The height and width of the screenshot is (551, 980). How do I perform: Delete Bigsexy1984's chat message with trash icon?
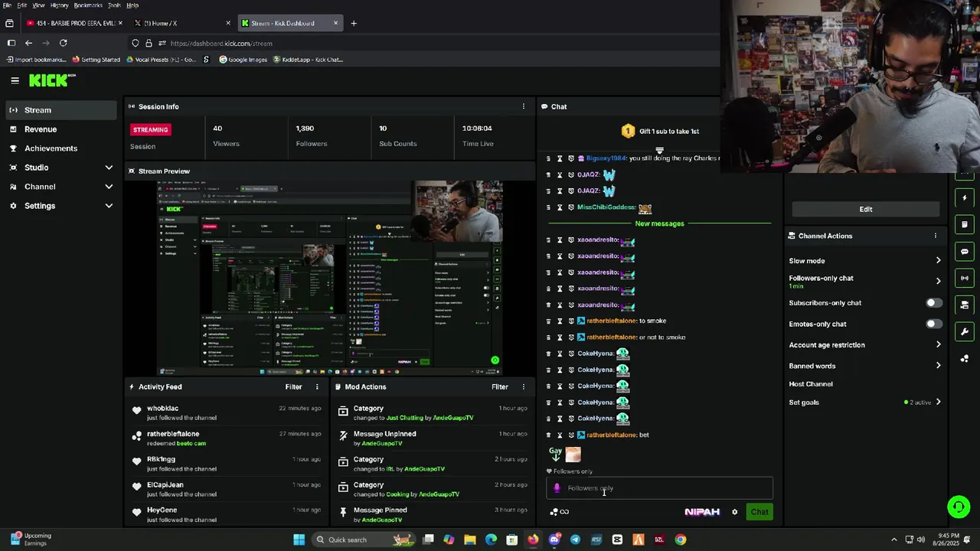pyautogui.click(x=548, y=158)
